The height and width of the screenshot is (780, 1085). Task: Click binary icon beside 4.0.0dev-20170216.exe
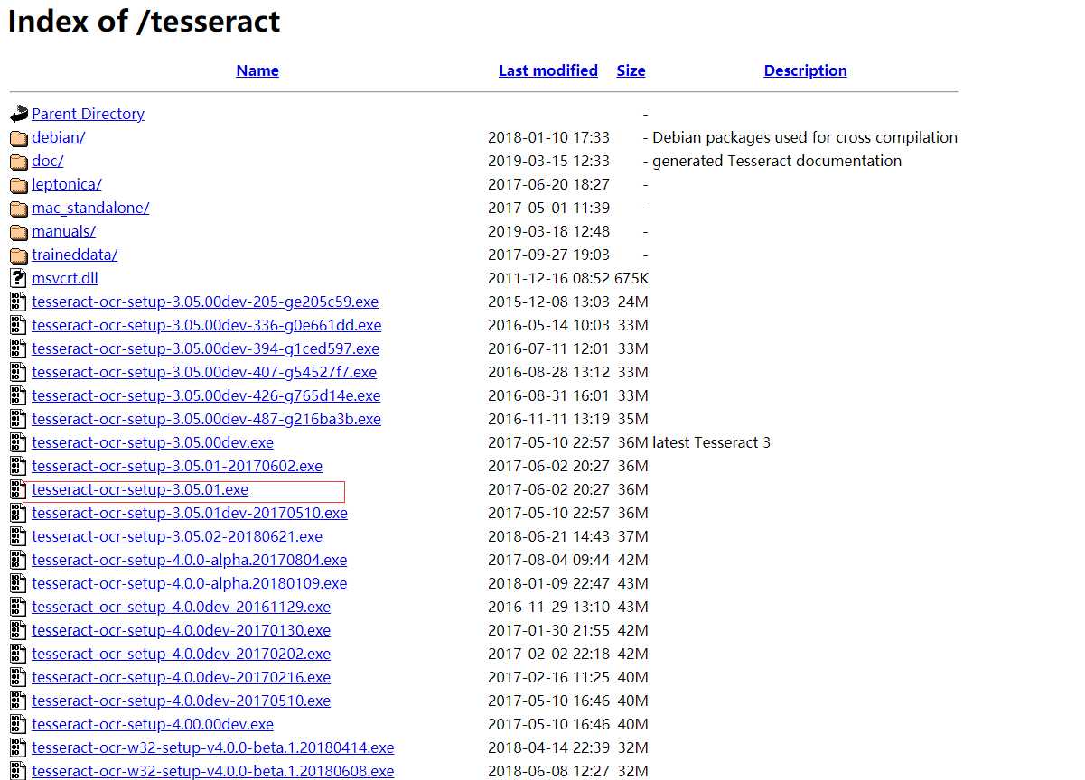19,677
